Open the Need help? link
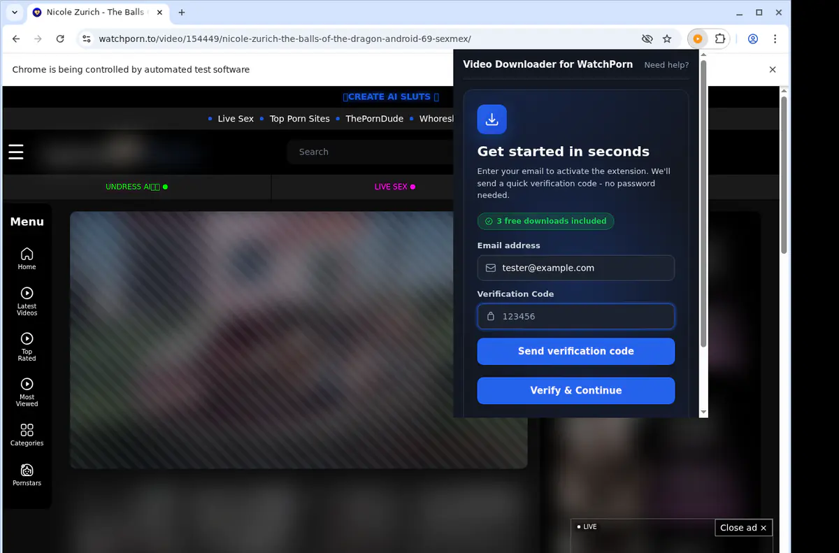This screenshot has height=553, width=839. click(x=666, y=65)
